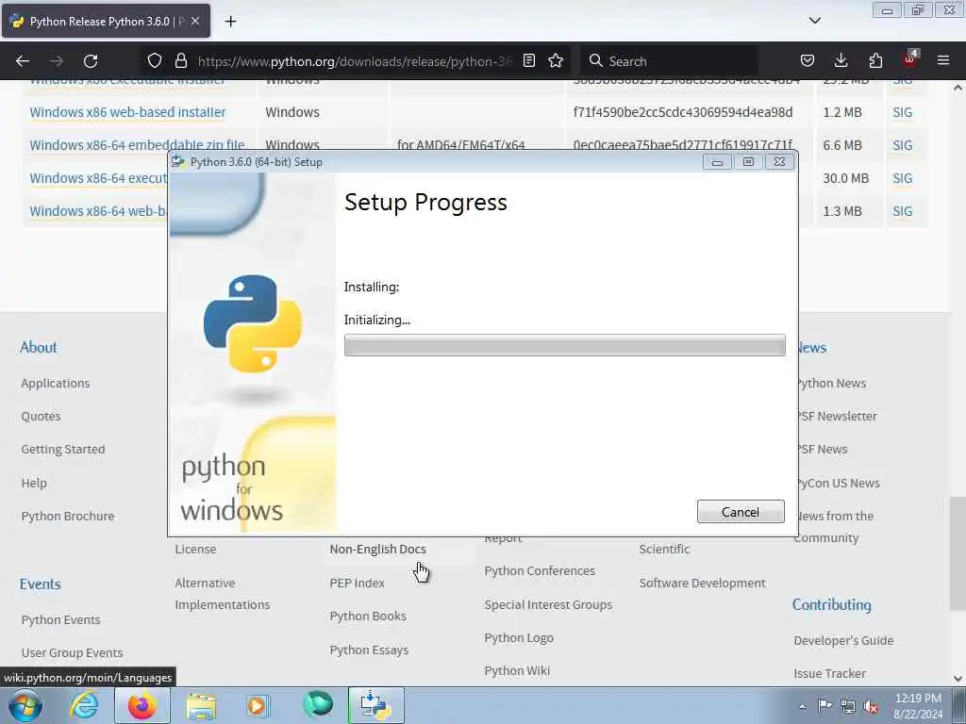Open Python Books link
The width and height of the screenshot is (966, 724).
coord(368,616)
